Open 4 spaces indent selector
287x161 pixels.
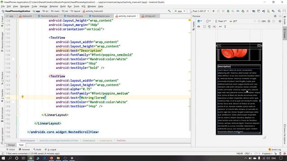pos(267,153)
